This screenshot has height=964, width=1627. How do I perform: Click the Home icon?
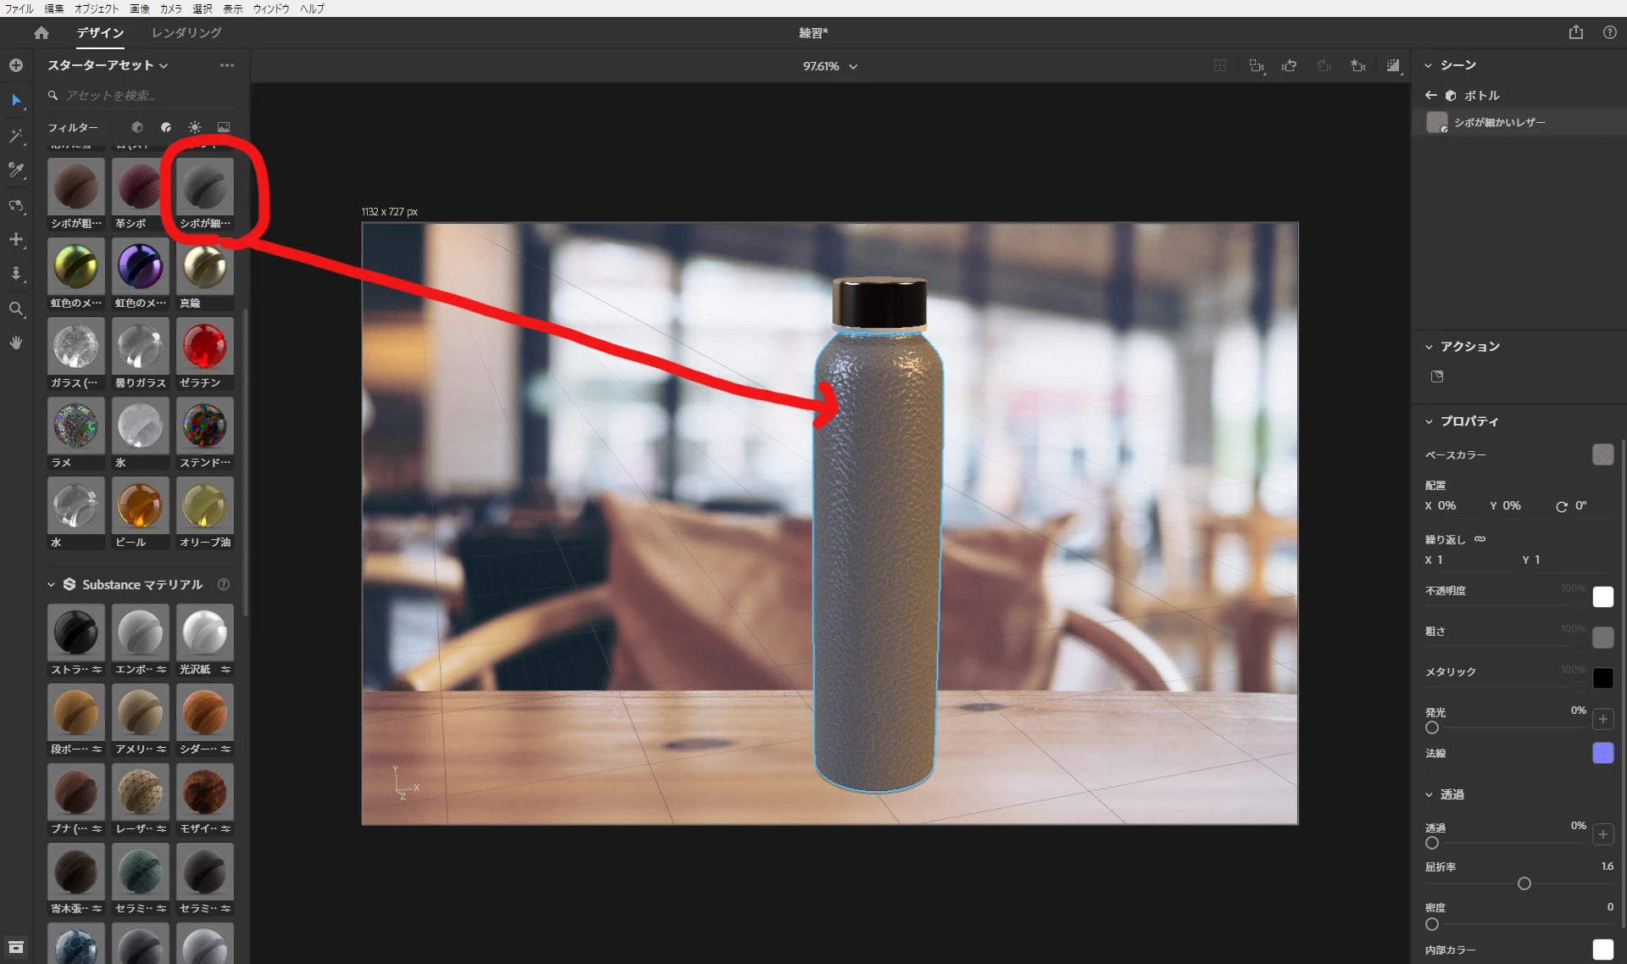click(42, 33)
